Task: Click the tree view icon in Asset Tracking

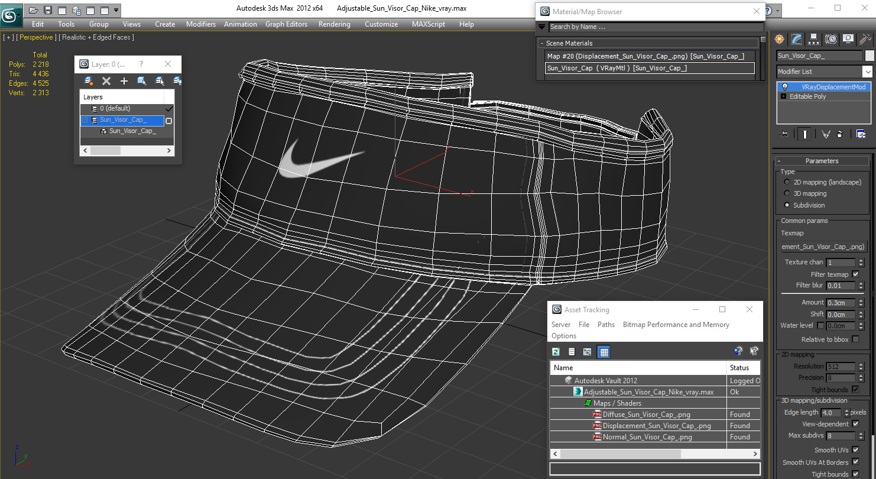Action: (x=588, y=352)
